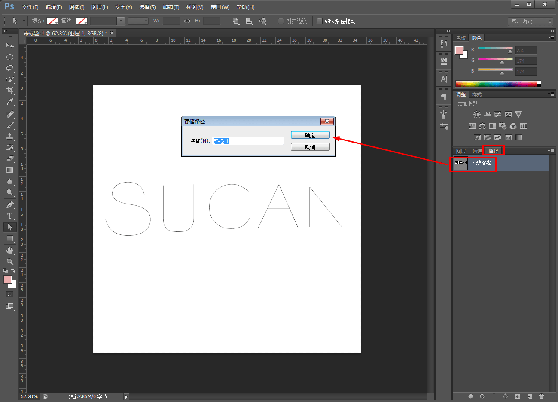
Task: Toggle the 约束路径拖动 checkbox
Action: (320, 21)
